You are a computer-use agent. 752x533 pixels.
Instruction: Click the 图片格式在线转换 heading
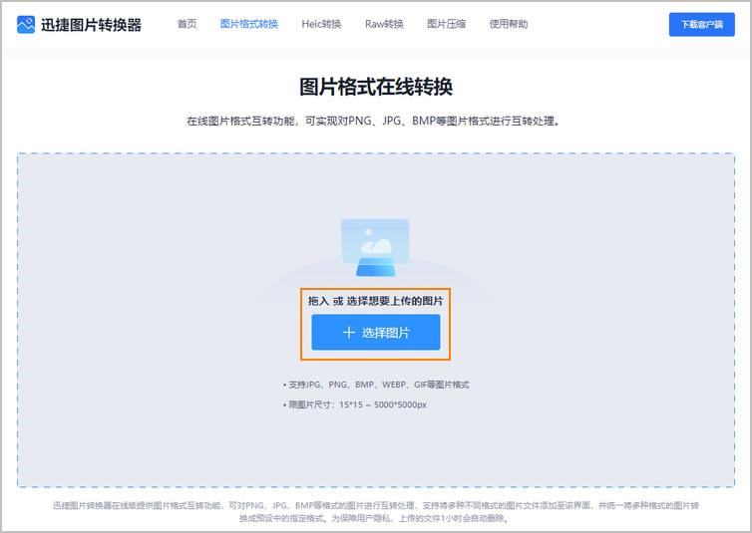[x=376, y=87]
